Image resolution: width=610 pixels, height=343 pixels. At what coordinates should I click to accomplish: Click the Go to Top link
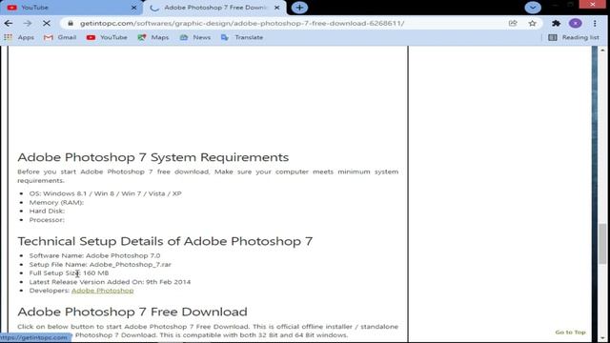(x=570, y=333)
